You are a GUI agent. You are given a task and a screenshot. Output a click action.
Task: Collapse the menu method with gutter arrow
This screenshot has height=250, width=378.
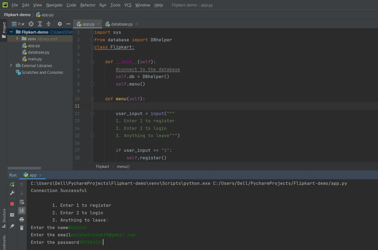[92, 99]
